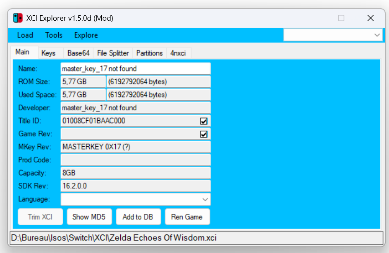Click the Title ID: label

(x=30, y=121)
